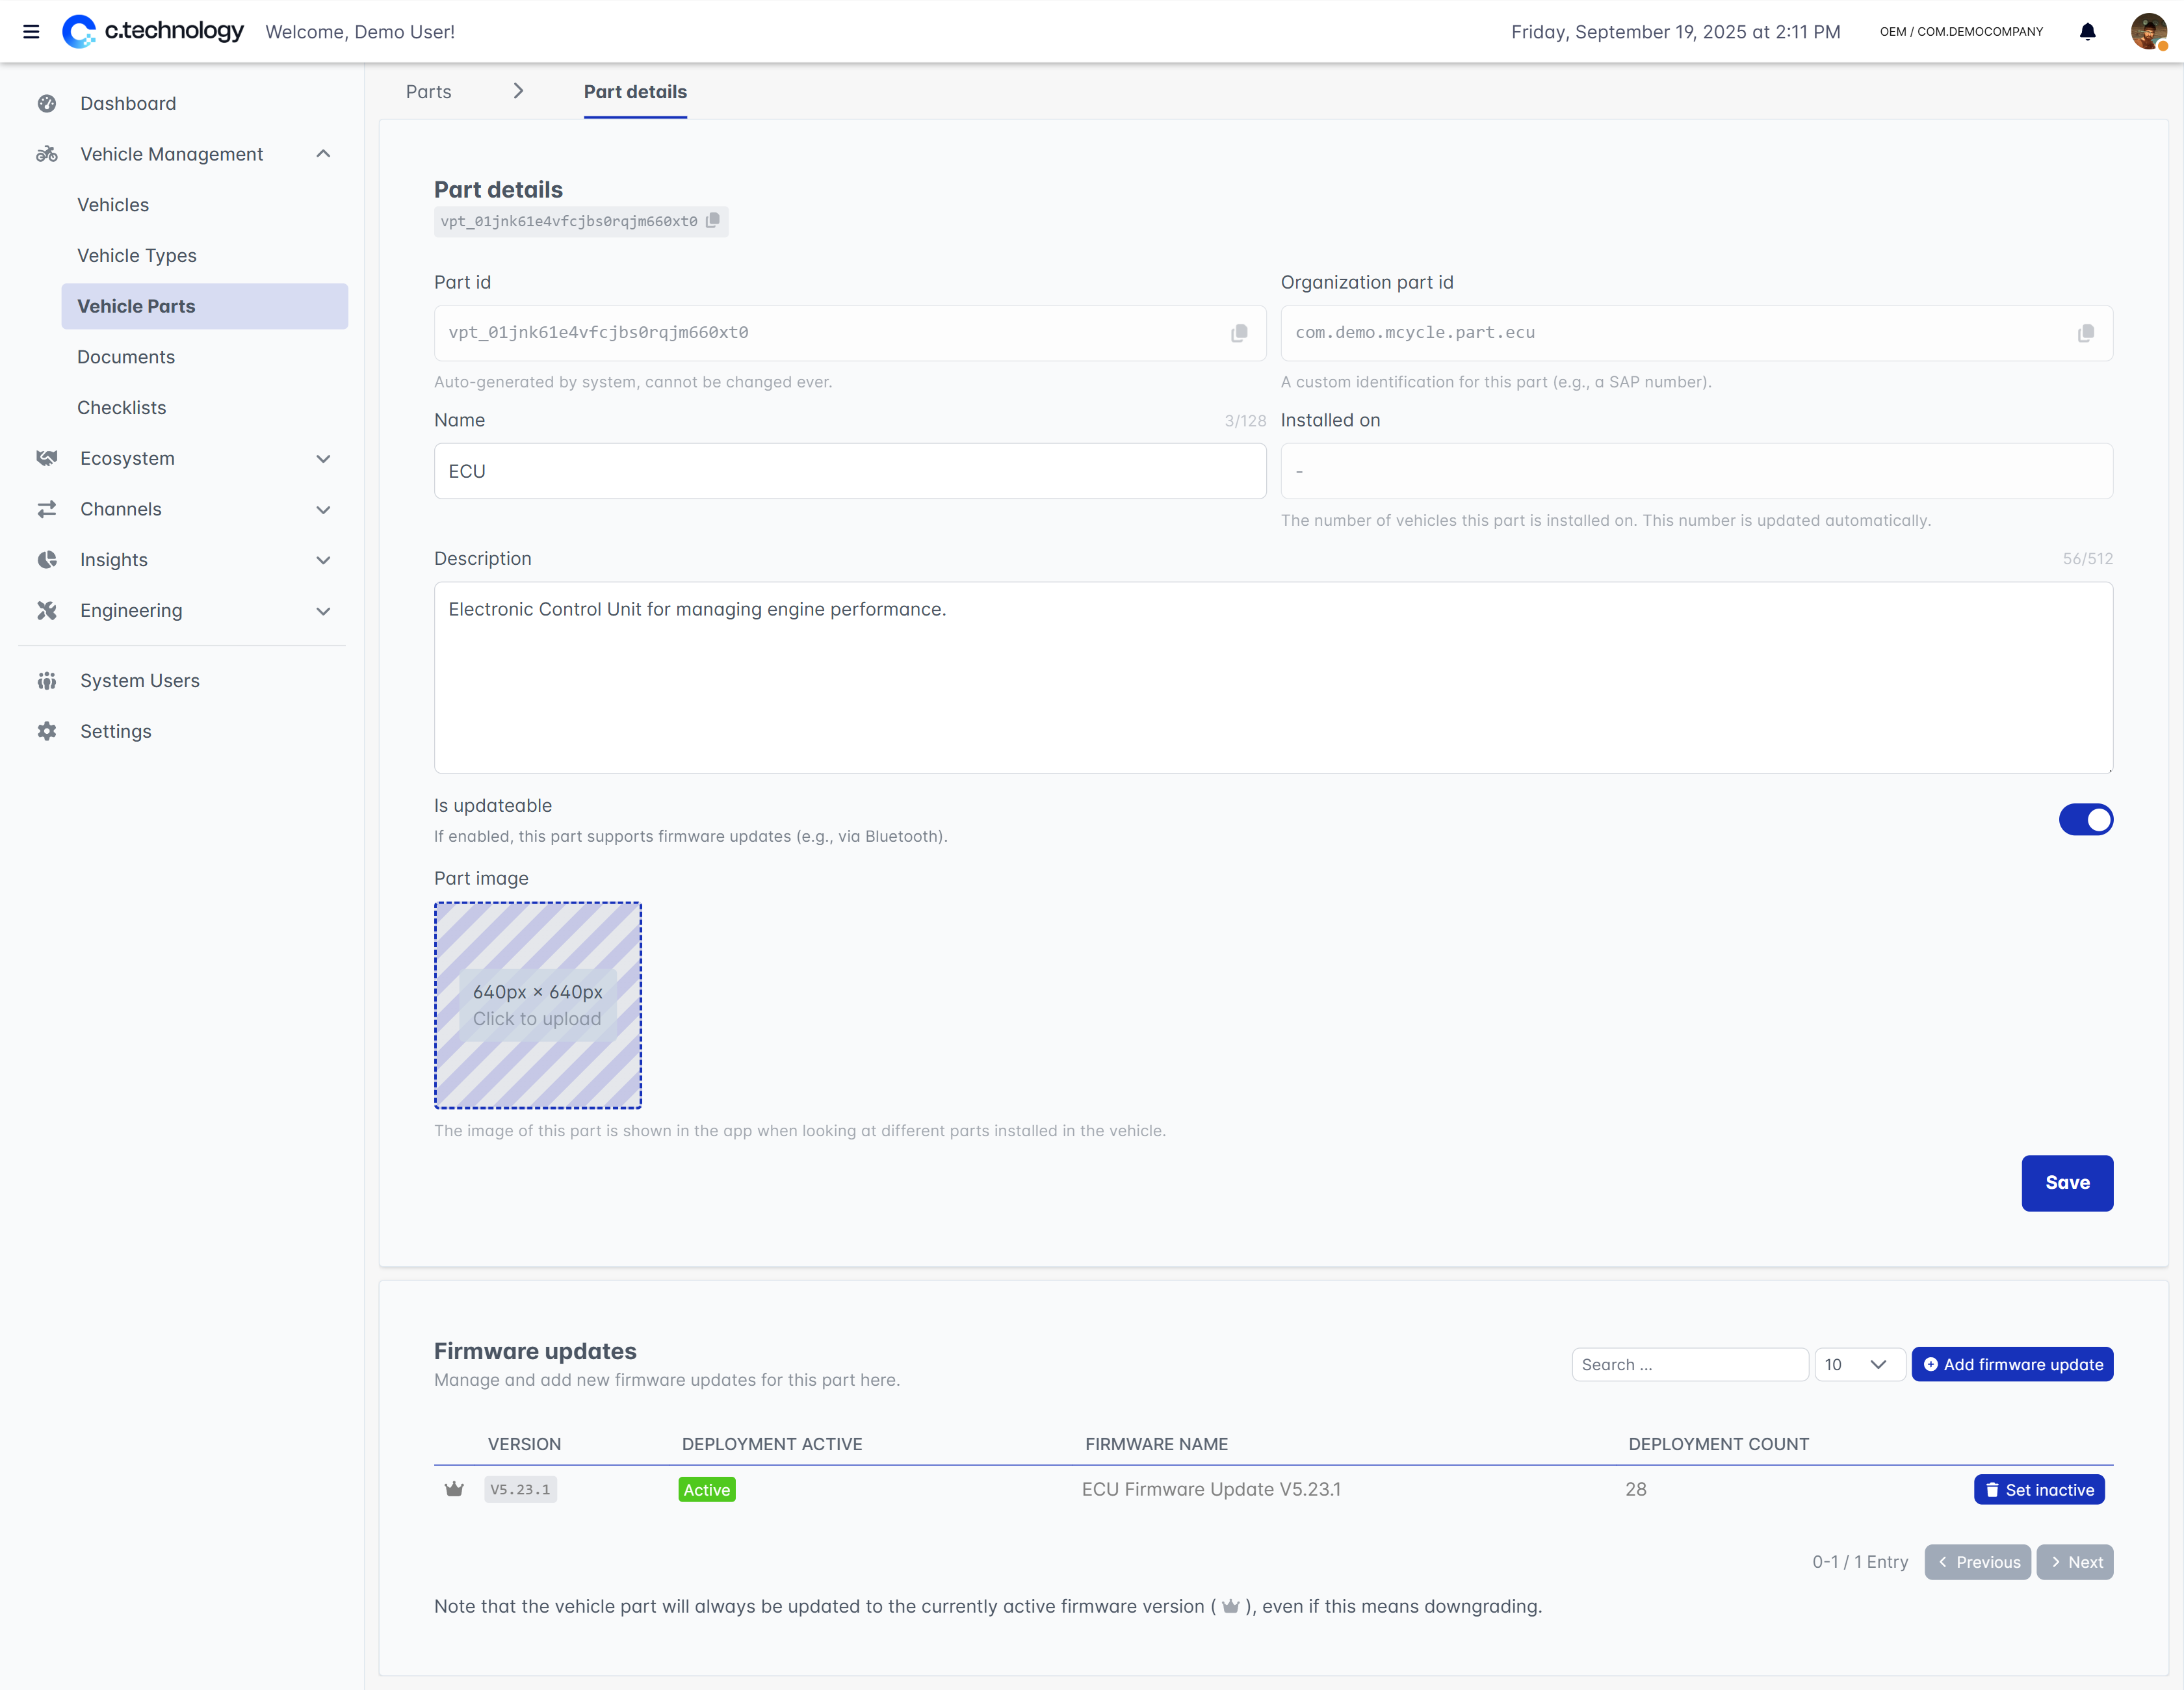Screen dimensions: 2184x1690
Task: Copy the Organization part id value
Action: [x=2085, y=333]
